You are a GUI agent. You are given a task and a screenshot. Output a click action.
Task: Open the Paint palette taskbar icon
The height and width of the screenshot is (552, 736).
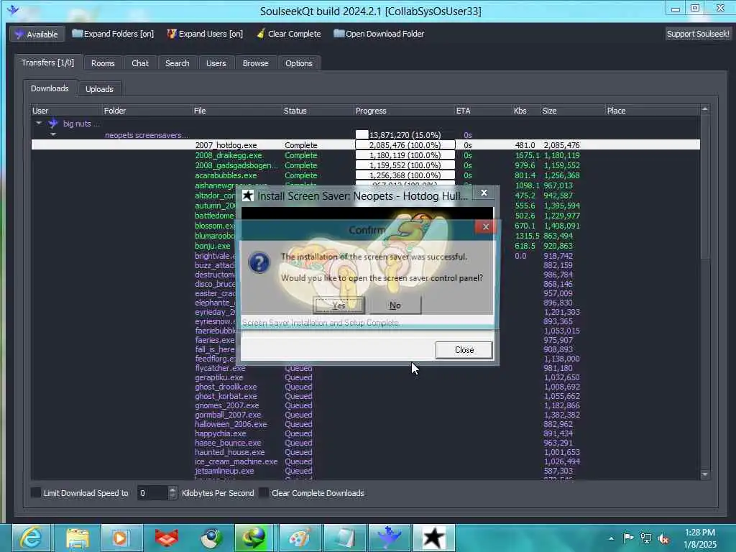(x=300, y=538)
